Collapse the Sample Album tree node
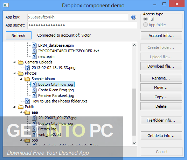Image resolution: width=187 pixels, height=160 pixels. (21, 79)
